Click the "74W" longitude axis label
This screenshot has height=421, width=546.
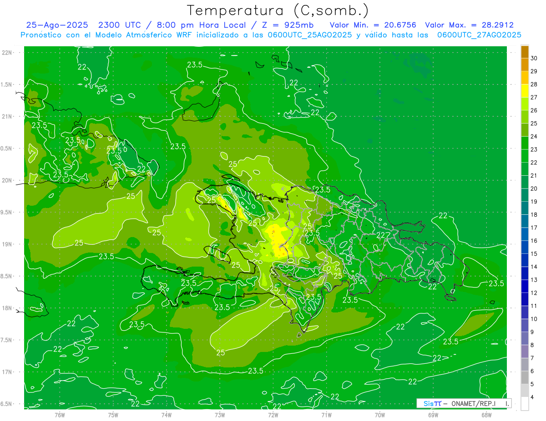[167, 415]
